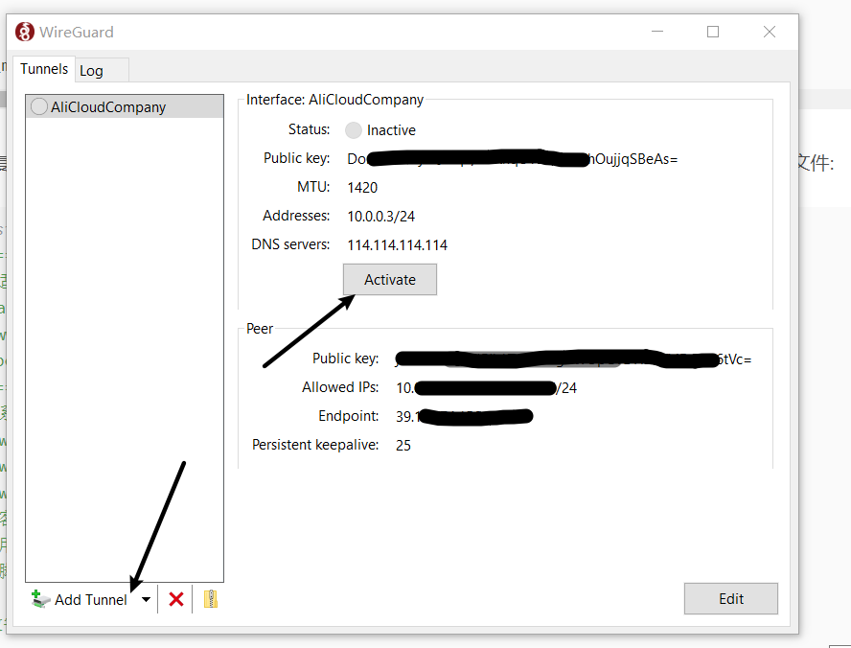Close the WireGuard window
Screen dimensions: 851x648
769,32
